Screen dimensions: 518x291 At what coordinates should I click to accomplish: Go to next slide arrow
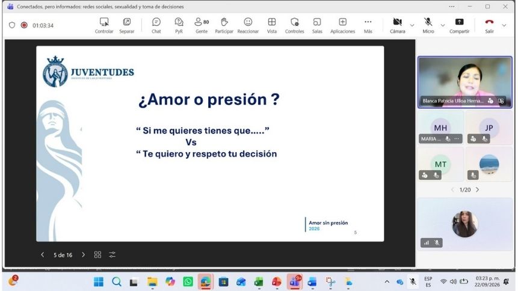pyautogui.click(x=83, y=255)
